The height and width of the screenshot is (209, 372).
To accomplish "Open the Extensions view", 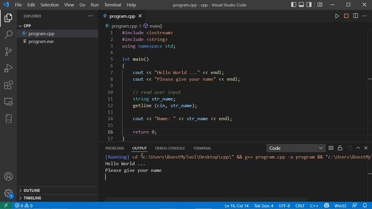I will [x=8, y=85].
